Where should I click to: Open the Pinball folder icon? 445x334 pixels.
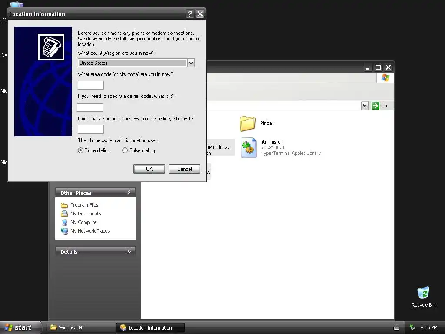(x=247, y=124)
